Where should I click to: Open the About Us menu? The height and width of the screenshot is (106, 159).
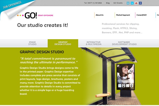coord(100,15)
